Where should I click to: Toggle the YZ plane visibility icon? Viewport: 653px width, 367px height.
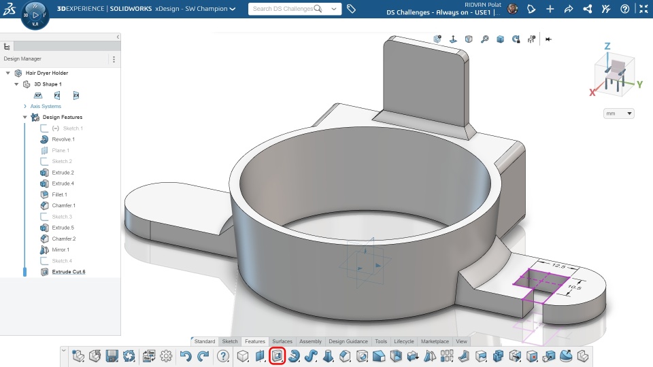pos(57,95)
